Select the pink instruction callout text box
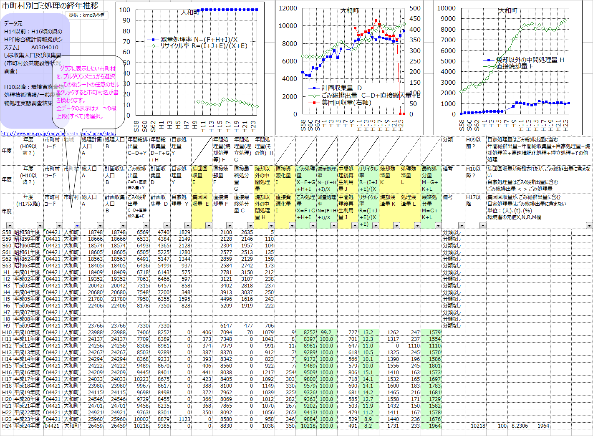The height and width of the screenshot is (436, 593). tap(88, 92)
